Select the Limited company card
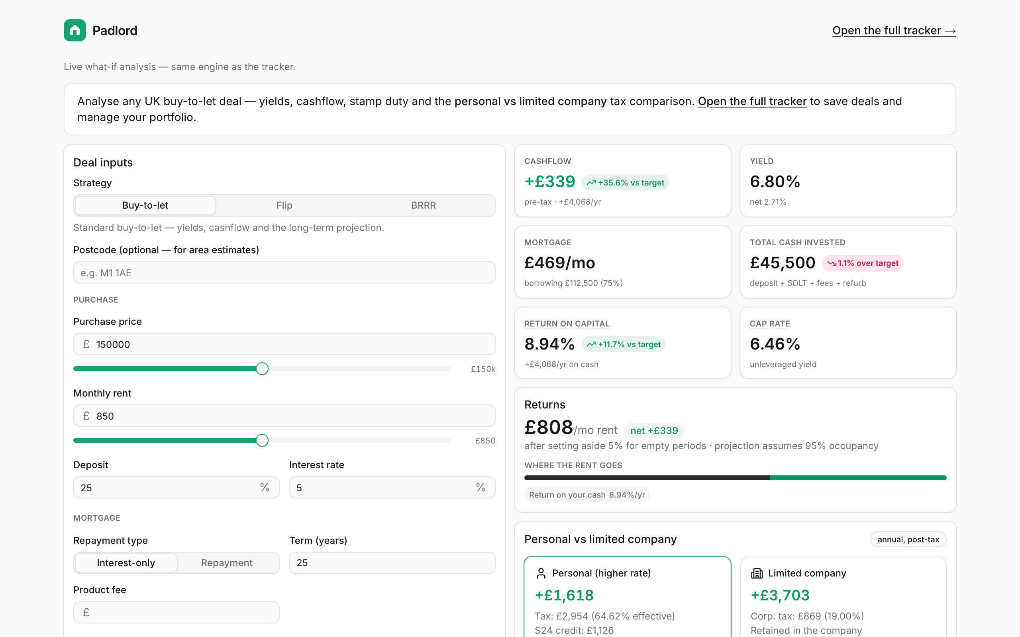 click(843, 597)
